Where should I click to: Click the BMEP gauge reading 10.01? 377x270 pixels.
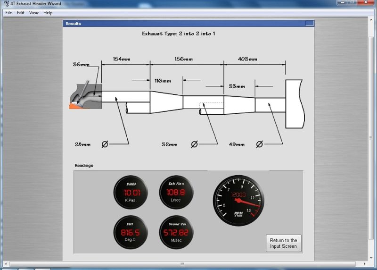pos(131,193)
